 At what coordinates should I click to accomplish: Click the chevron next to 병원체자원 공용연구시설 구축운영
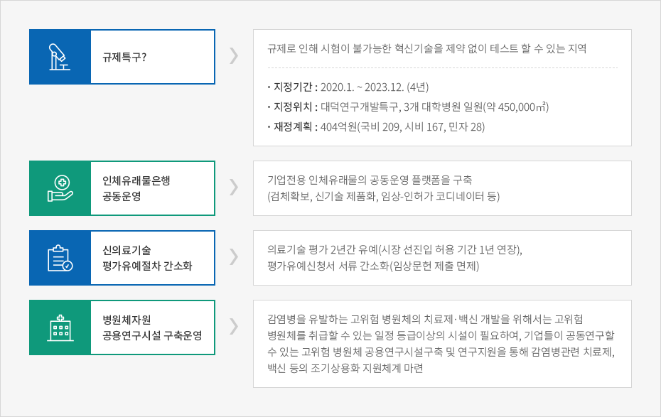point(234,327)
